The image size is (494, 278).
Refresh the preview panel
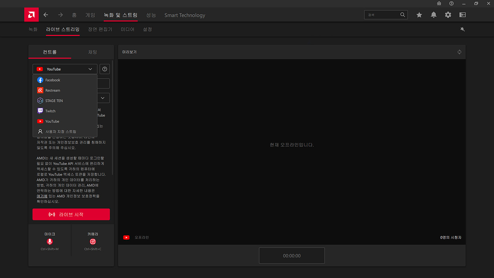click(459, 52)
